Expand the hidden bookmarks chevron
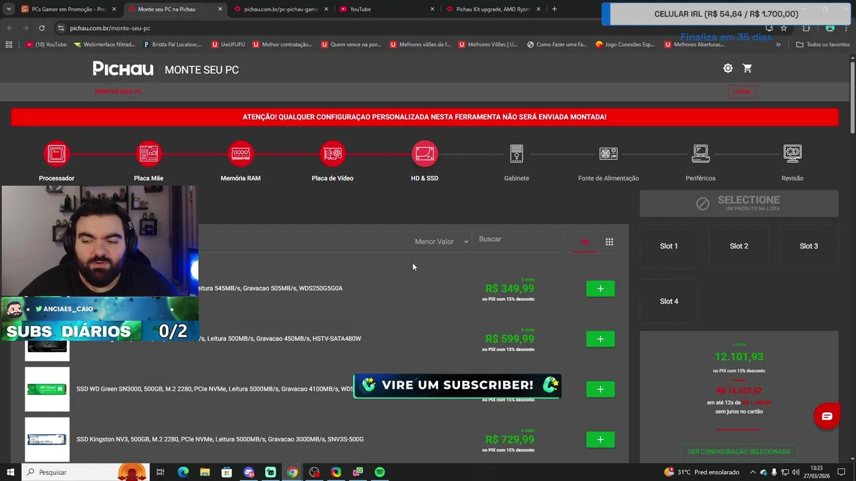 click(778, 45)
